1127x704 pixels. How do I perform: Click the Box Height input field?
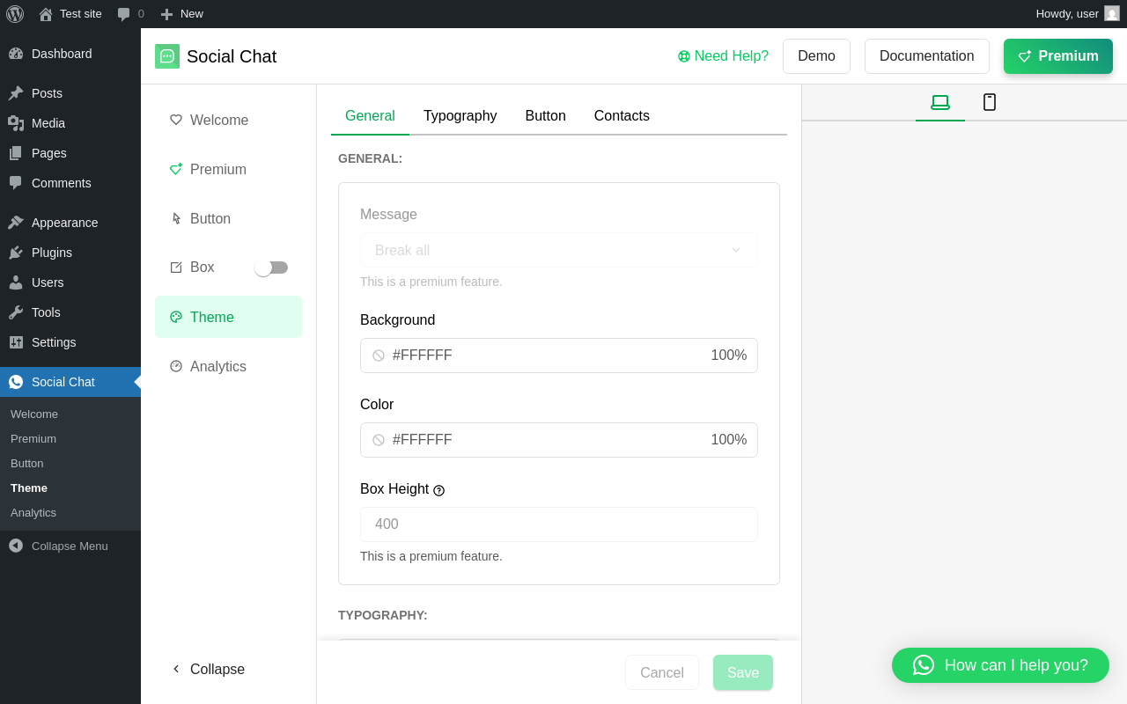(x=559, y=524)
